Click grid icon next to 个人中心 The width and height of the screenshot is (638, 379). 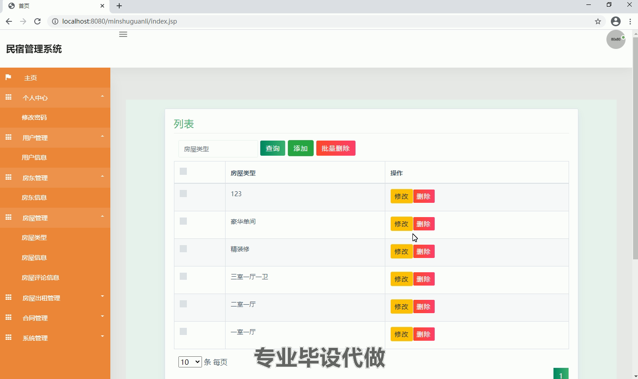click(8, 97)
